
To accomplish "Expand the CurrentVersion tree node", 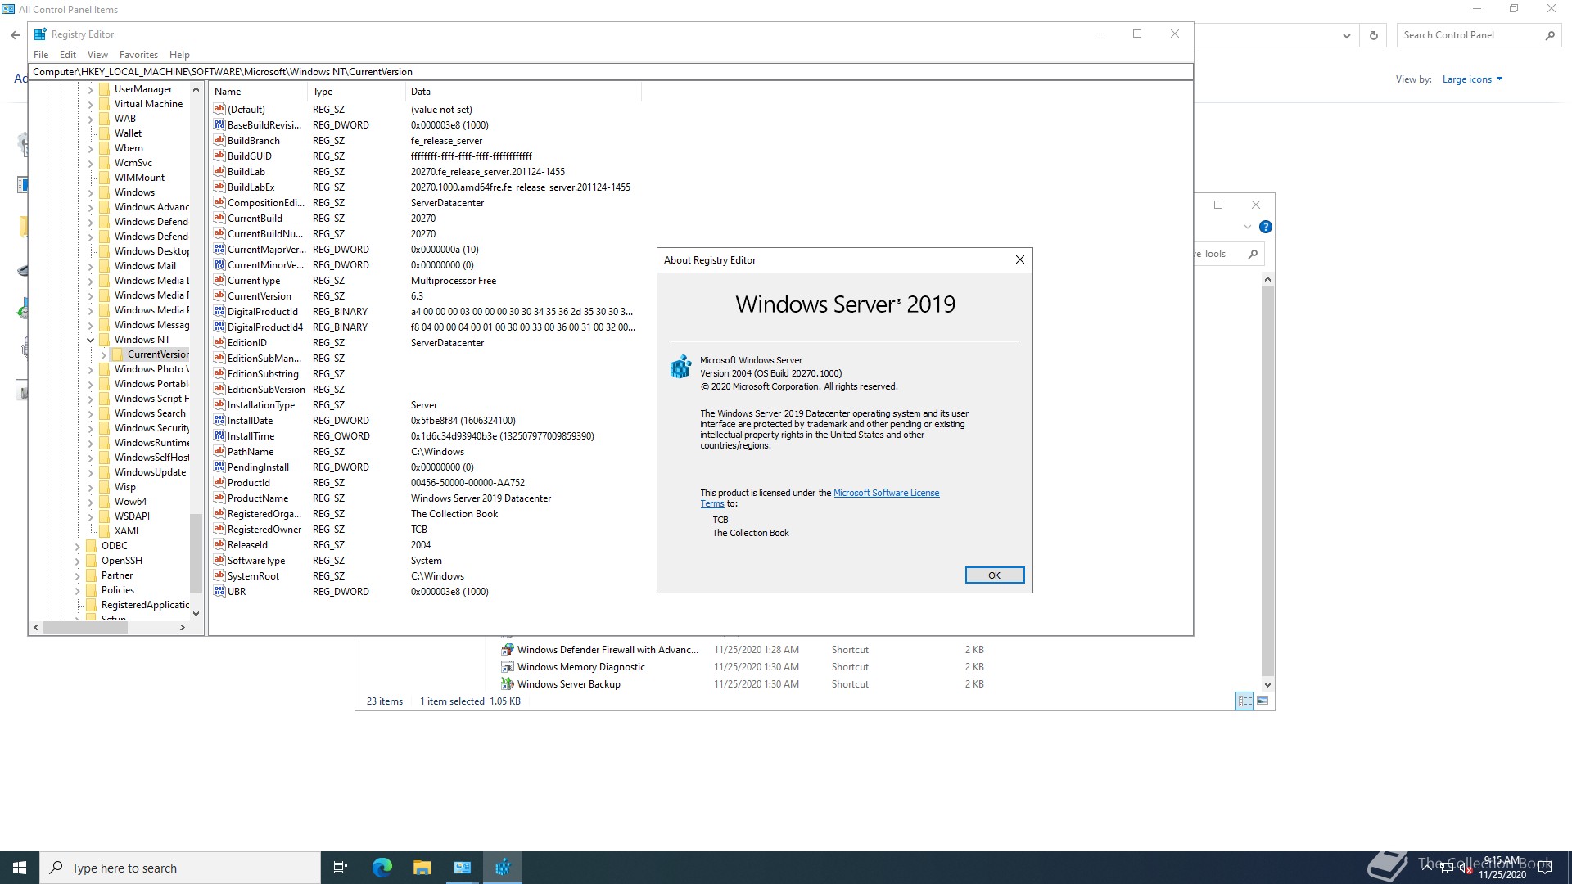I will pos(104,354).
